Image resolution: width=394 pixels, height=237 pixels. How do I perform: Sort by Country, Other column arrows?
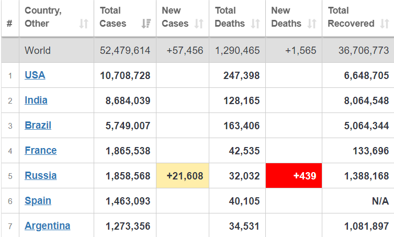(x=84, y=24)
